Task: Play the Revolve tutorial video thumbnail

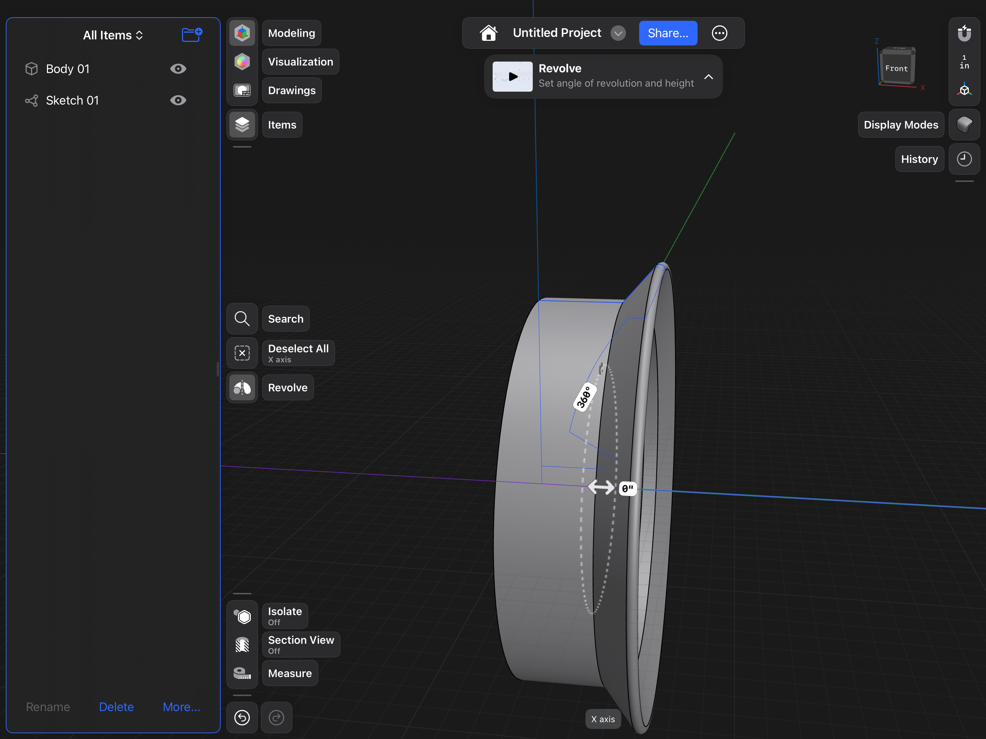Action: pos(512,77)
